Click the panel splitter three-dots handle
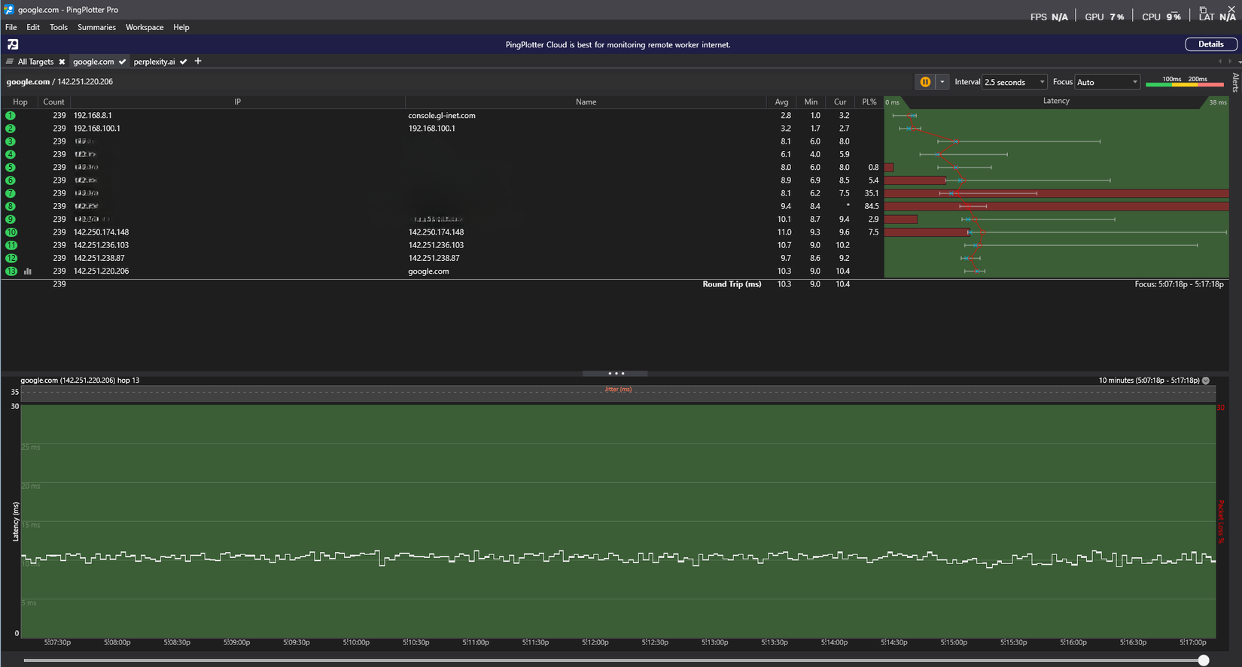1242x667 pixels. coord(616,373)
